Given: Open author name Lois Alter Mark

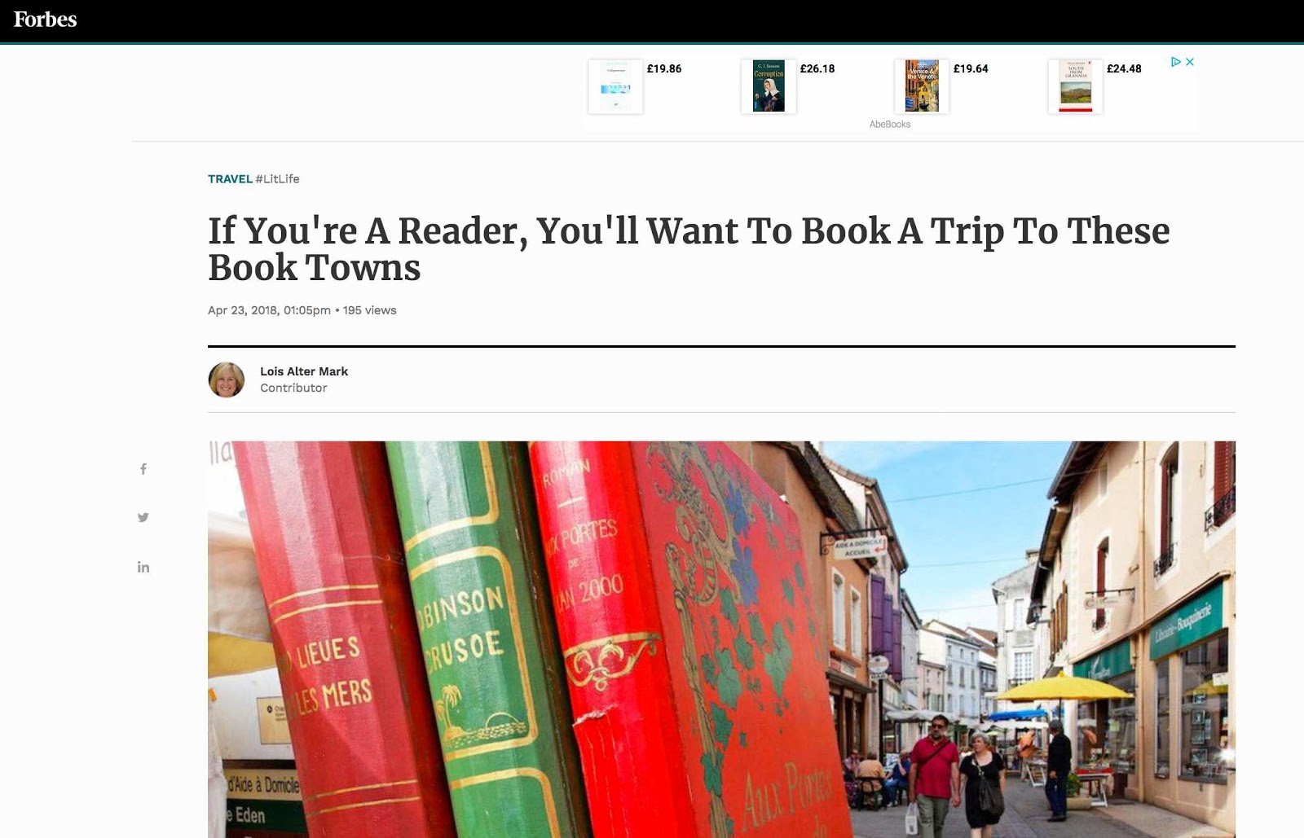Looking at the screenshot, I should pos(304,371).
